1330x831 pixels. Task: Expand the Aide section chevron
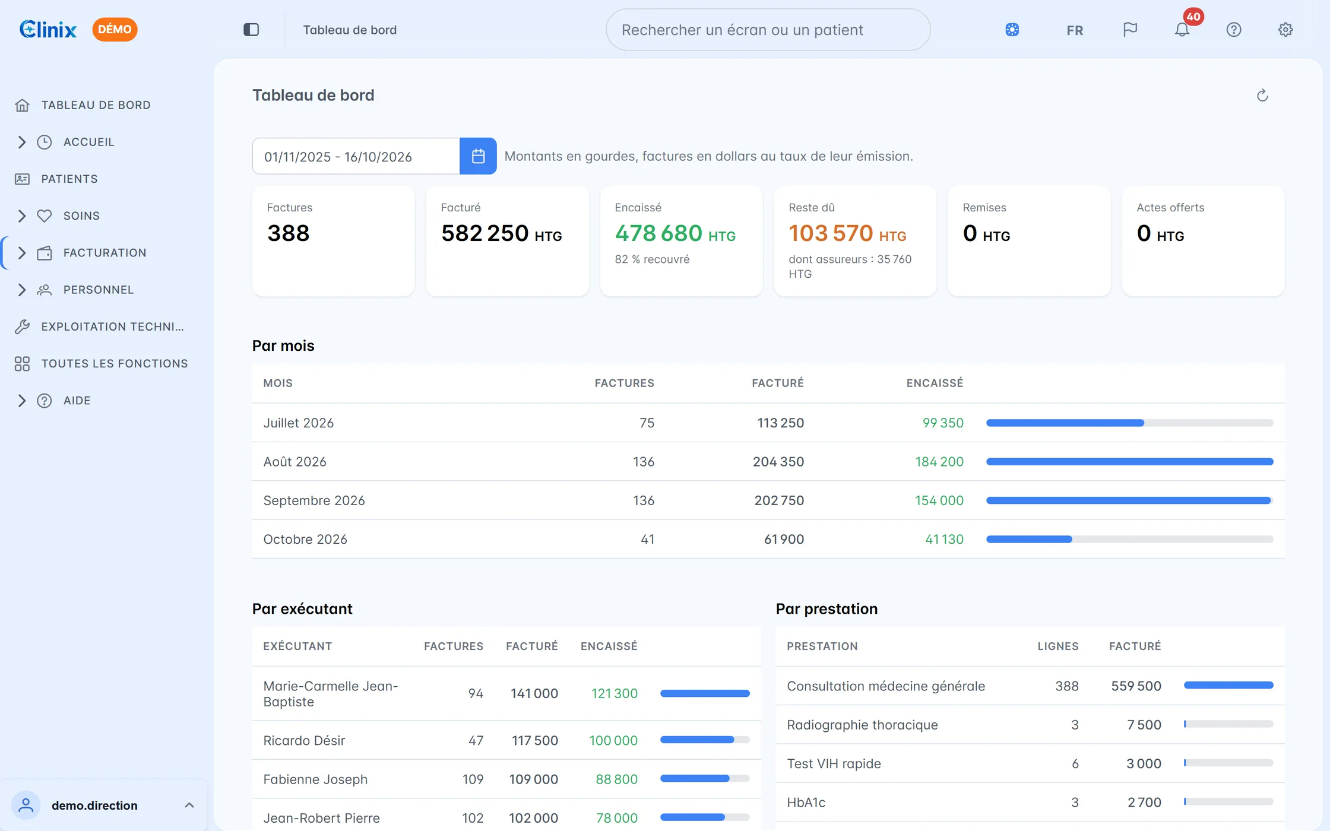22,401
